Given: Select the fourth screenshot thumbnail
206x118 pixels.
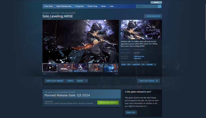Looking at the screenshot, I should [x=96, y=68].
